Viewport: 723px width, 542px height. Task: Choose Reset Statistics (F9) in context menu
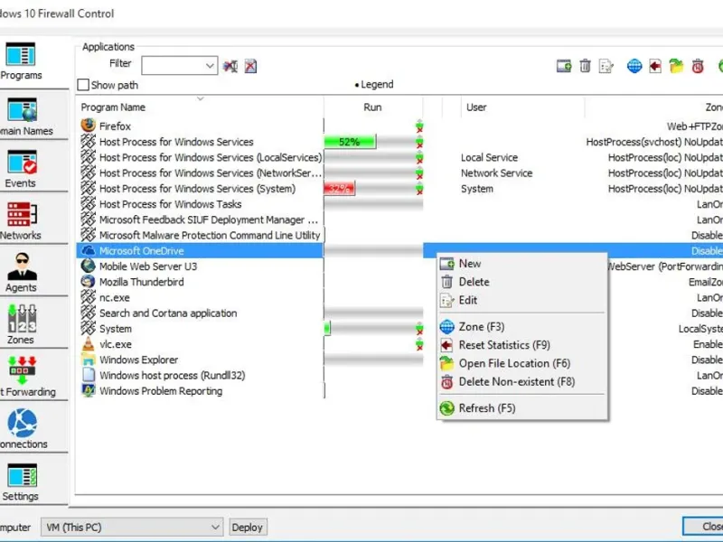click(521, 345)
